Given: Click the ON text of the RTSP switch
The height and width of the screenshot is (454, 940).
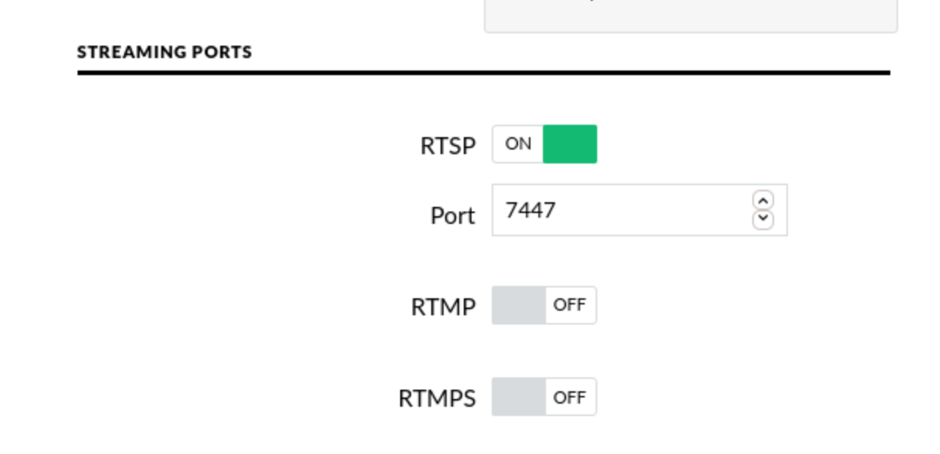Looking at the screenshot, I should [518, 144].
